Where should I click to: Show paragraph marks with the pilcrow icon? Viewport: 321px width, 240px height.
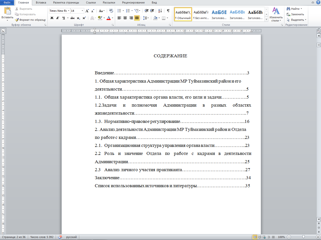pos(168,11)
